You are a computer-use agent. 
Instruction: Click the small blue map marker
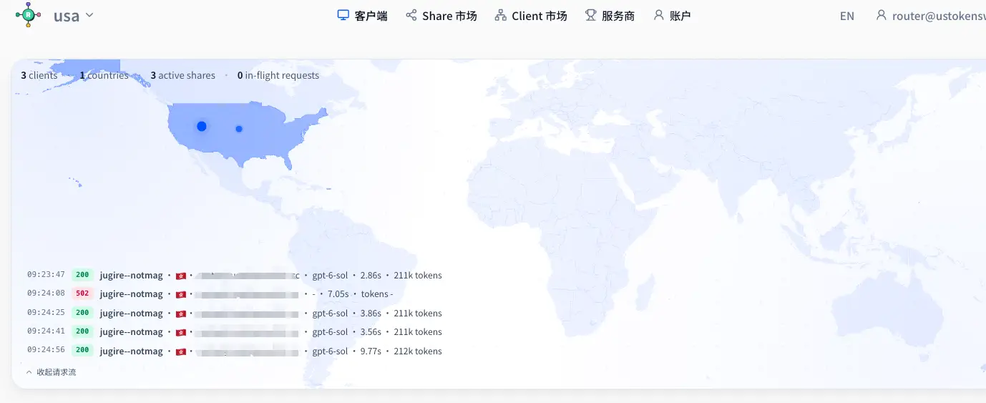(x=239, y=129)
